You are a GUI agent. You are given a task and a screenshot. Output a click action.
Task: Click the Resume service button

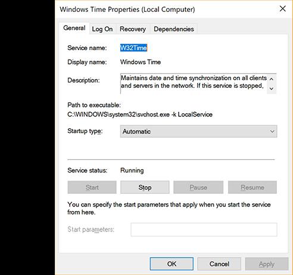coord(253,187)
